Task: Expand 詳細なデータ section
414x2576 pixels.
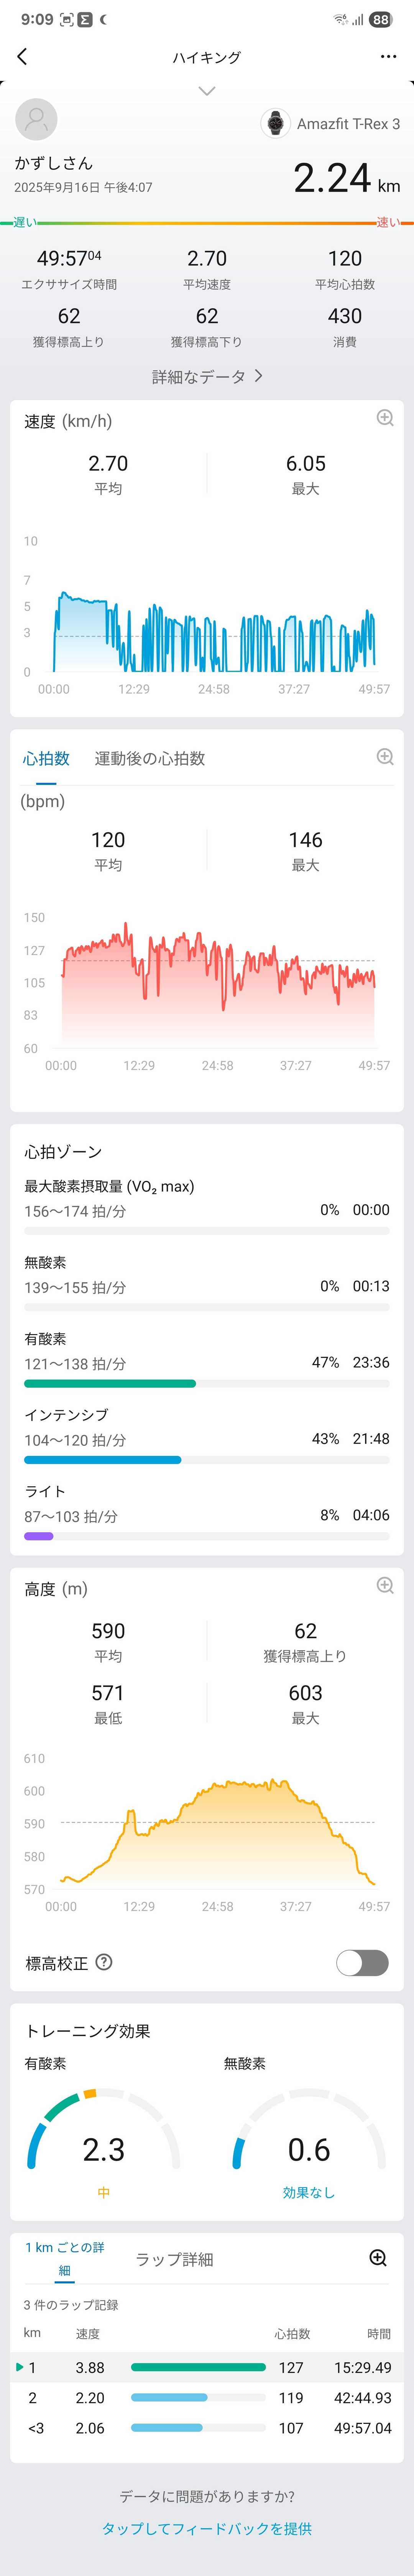Action: tap(207, 376)
